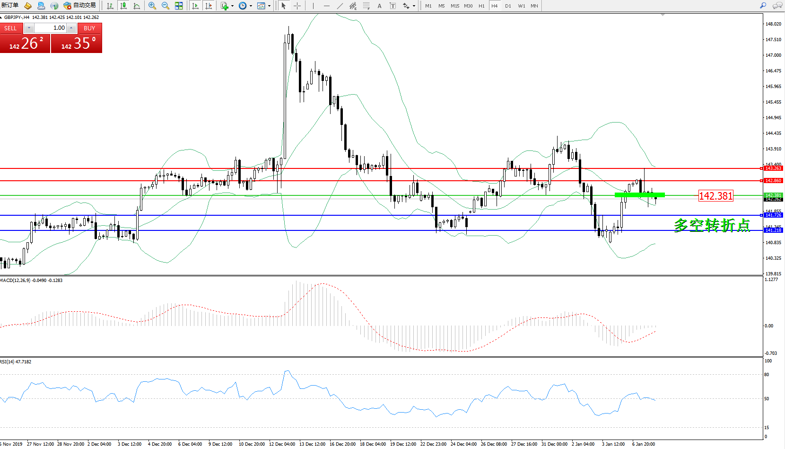Open the indicators list dropdown arrow
785x449 pixels.
232,6
